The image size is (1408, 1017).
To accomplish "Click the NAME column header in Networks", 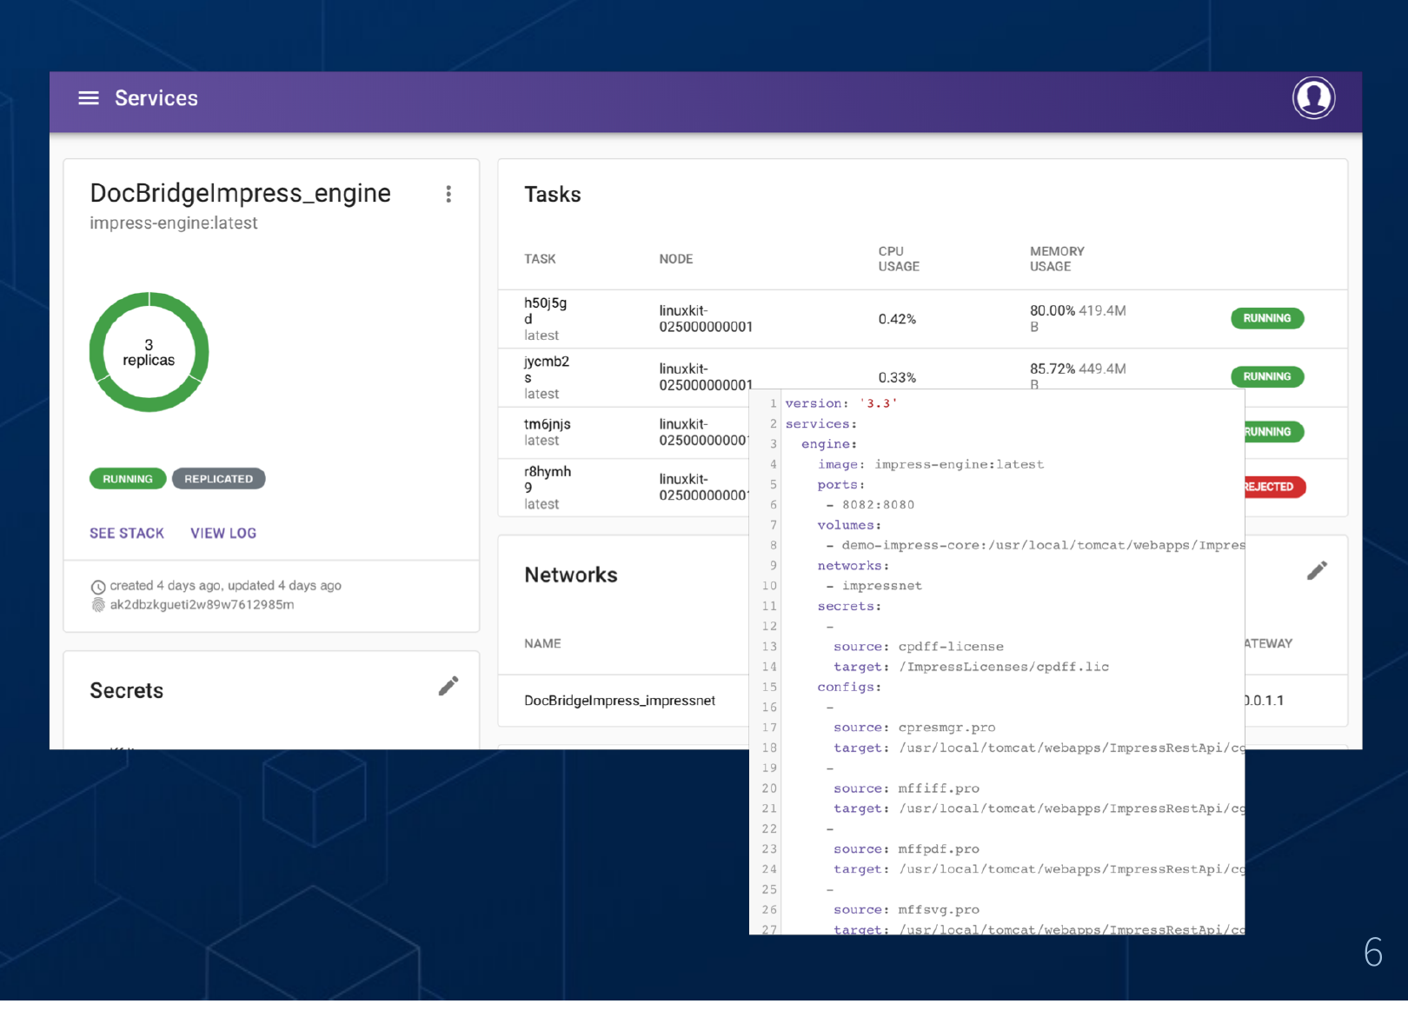I will point(542,644).
